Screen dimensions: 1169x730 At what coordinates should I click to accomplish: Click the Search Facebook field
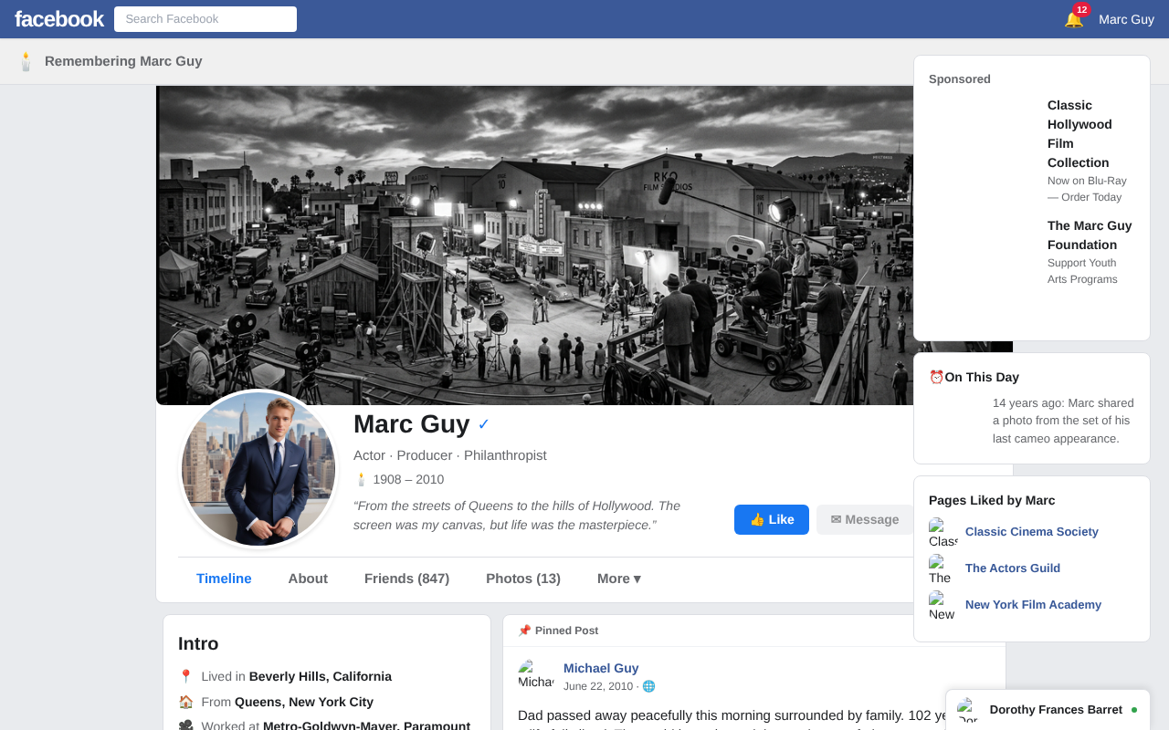[x=205, y=19]
